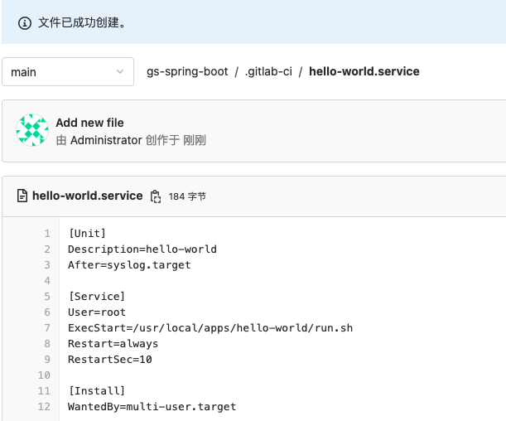This screenshot has width=506, height=421.
Task: Open the gs-spring-boot breadcrumb link
Action: 187,71
